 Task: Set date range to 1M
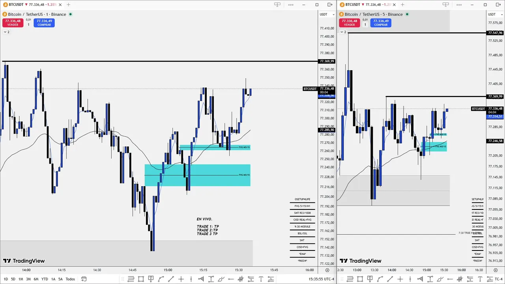(21, 279)
